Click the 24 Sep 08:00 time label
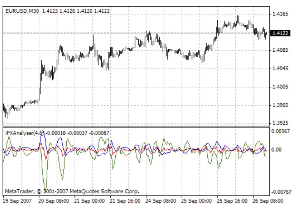This screenshot has height=212, width=301. [161, 201]
